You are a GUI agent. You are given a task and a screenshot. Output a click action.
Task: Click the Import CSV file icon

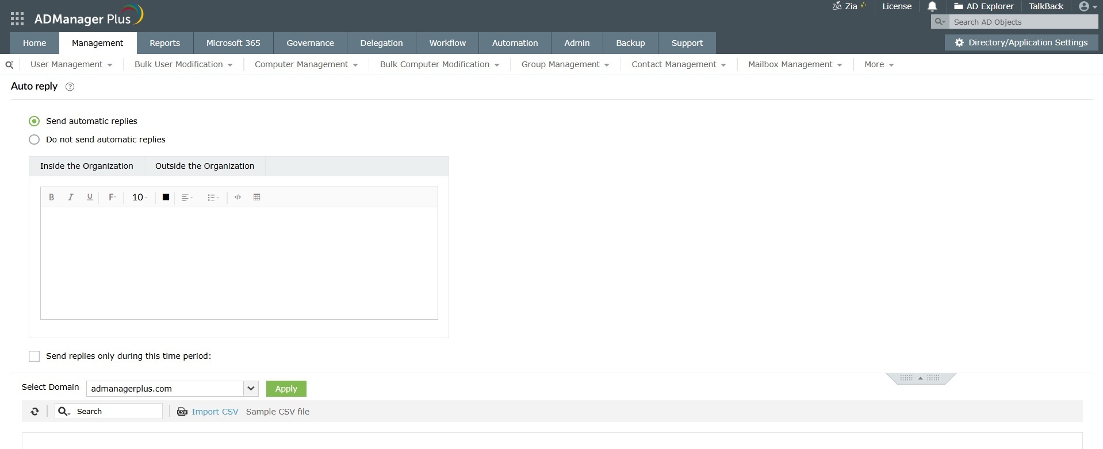coord(182,412)
